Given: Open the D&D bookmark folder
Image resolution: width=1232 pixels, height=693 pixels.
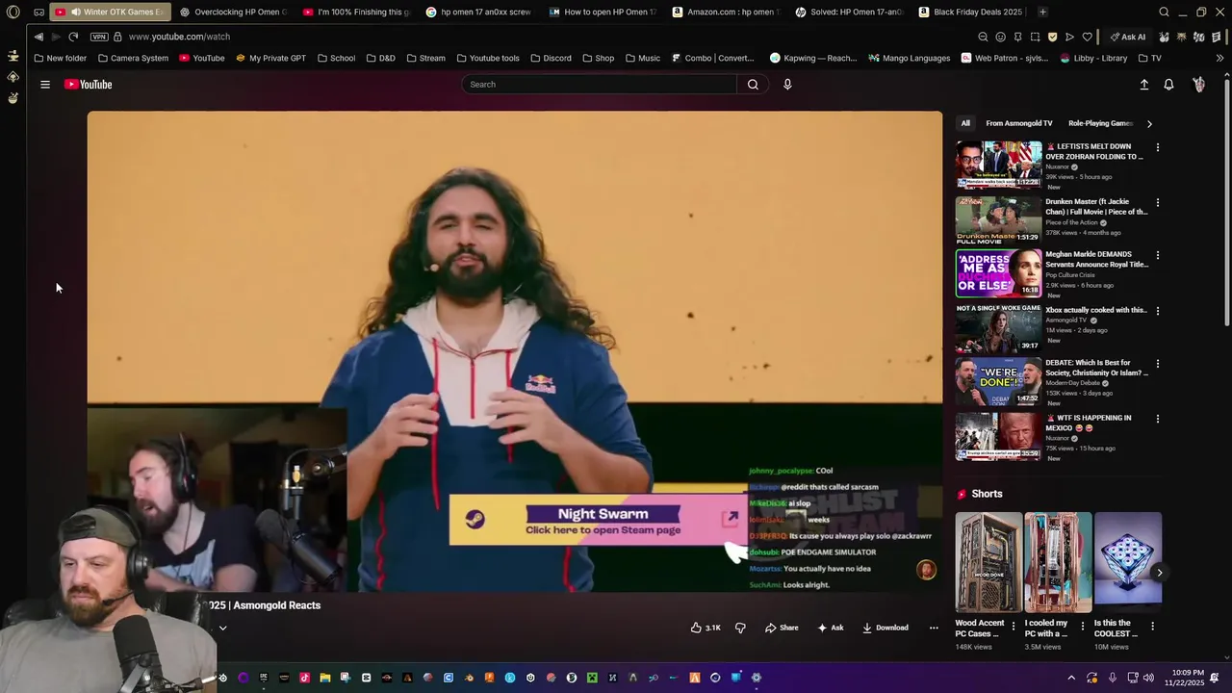Looking at the screenshot, I should pos(380,58).
